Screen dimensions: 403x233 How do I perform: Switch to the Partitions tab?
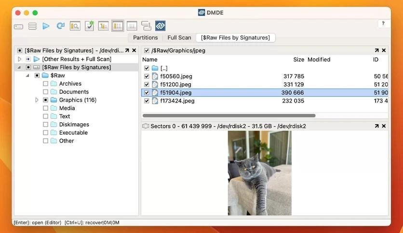(145, 38)
